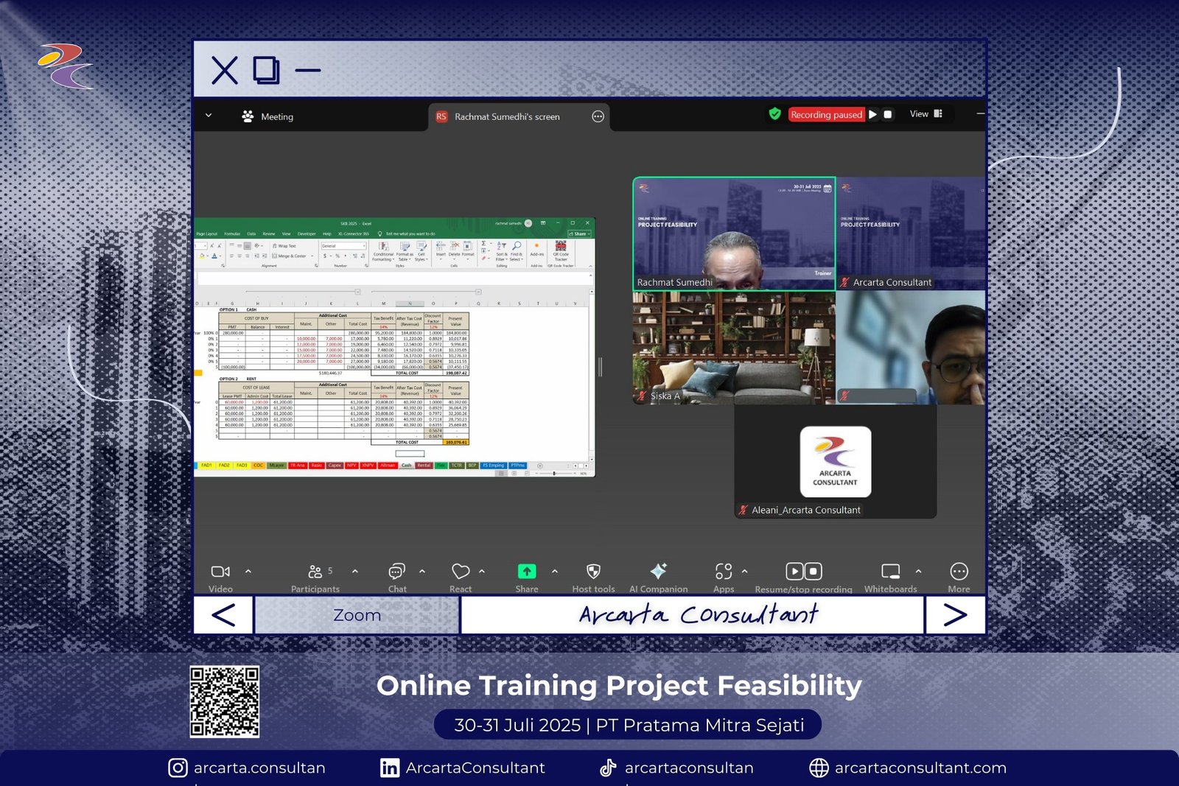Switch to the Meeting tab
This screenshot has height=786, width=1179.
coord(267,117)
